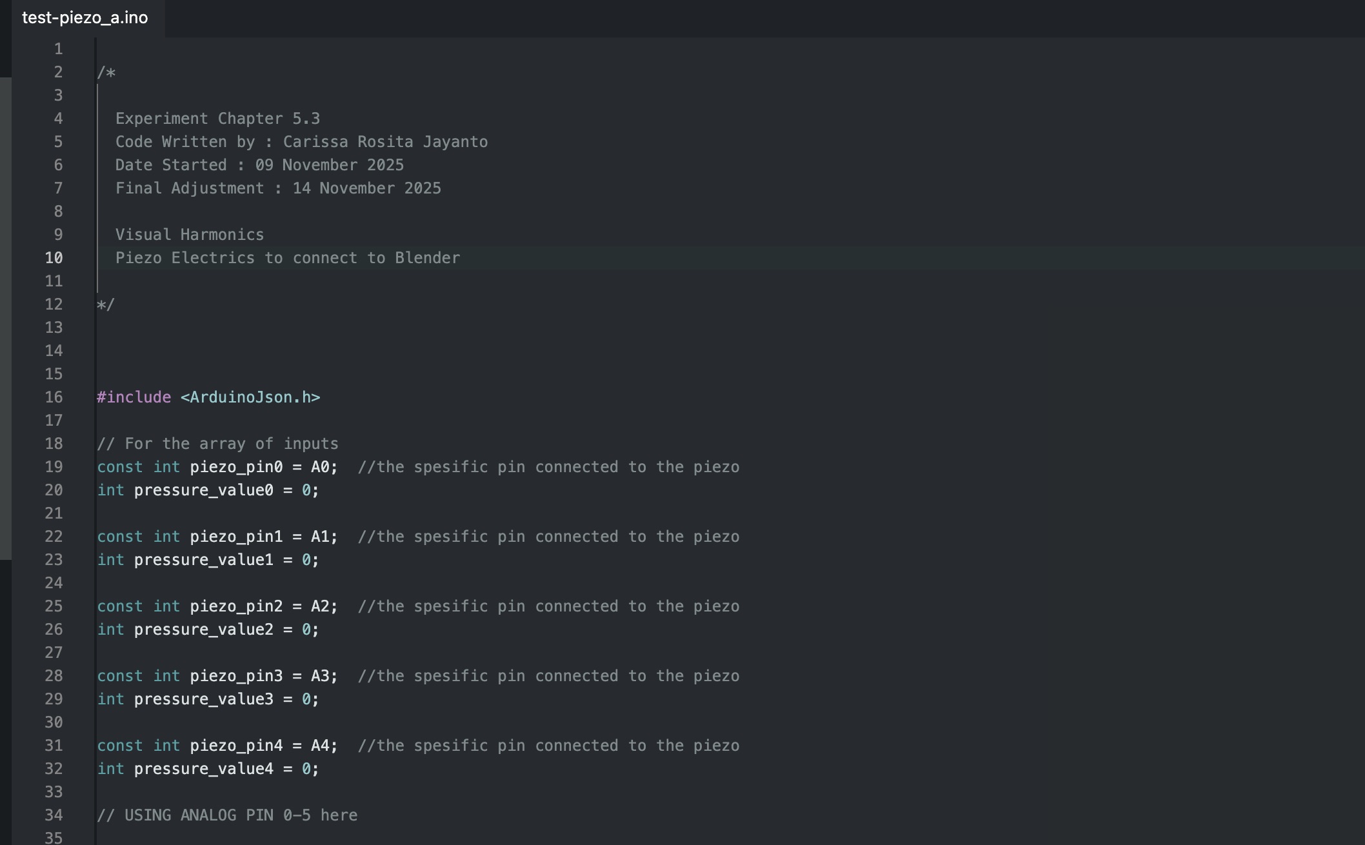Click the const keyword on line 22
Image resolution: width=1365 pixels, height=845 pixels.
click(x=120, y=536)
